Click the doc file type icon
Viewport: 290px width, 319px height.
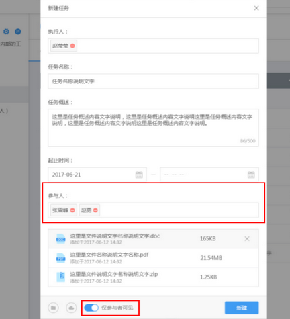coord(60,239)
